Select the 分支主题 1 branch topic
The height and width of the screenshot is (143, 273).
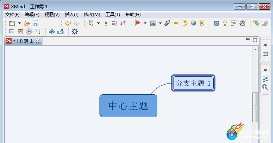point(193,83)
